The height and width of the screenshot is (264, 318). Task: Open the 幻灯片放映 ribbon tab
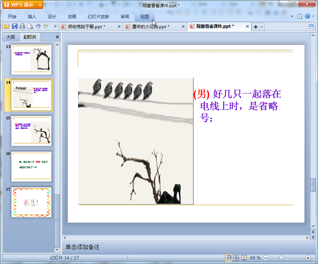(x=98, y=17)
